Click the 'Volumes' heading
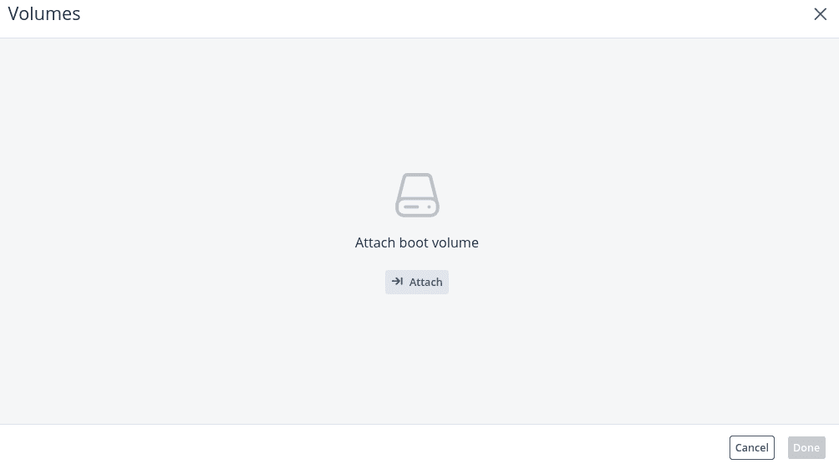839x464 pixels. pyautogui.click(x=44, y=13)
